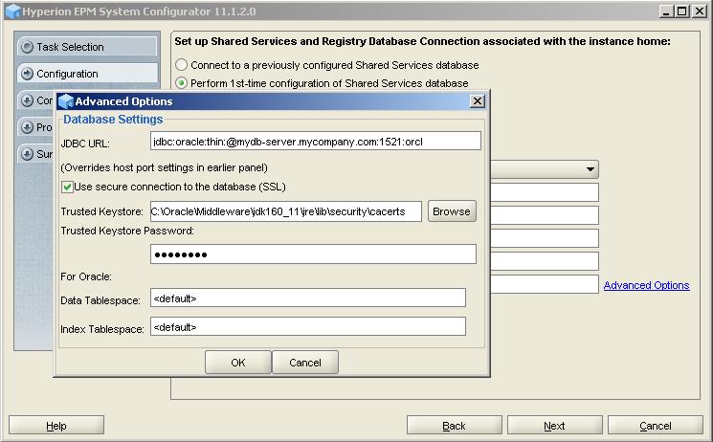Image resolution: width=713 pixels, height=442 pixels.
Task: Click the Hyperion EPM Configurator title bar icon
Action: click(x=12, y=11)
